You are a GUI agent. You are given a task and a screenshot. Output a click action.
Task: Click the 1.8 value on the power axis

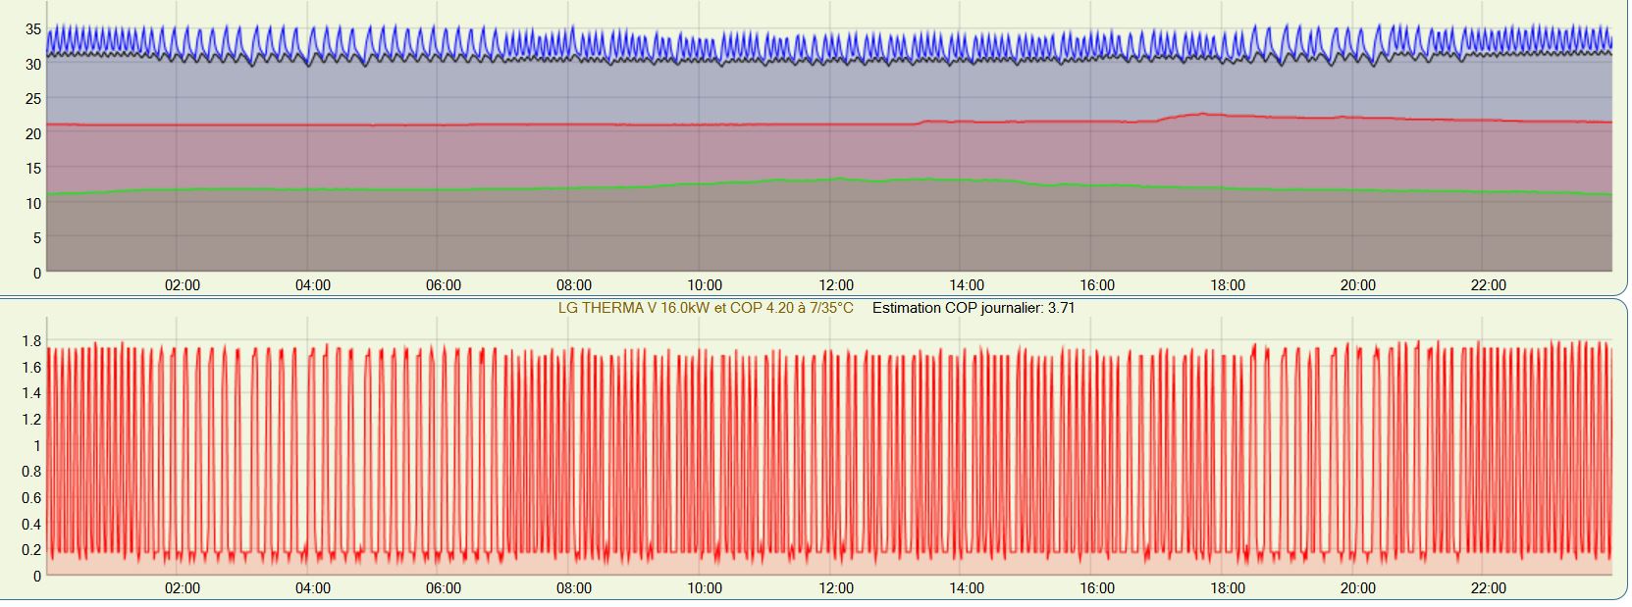point(31,341)
